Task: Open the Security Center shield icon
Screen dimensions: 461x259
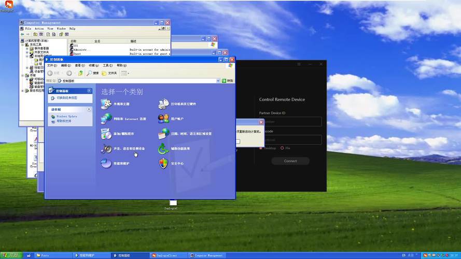Action: [163, 163]
